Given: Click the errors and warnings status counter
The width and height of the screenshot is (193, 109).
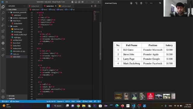Looking at the screenshot, I should (x=5, y=101).
